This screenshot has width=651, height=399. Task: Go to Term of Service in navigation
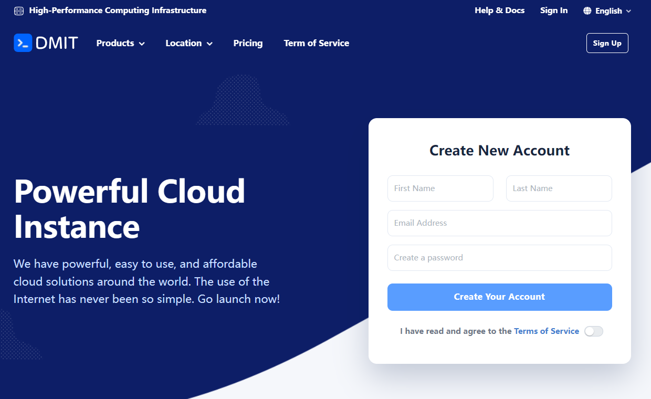point(317,43)
